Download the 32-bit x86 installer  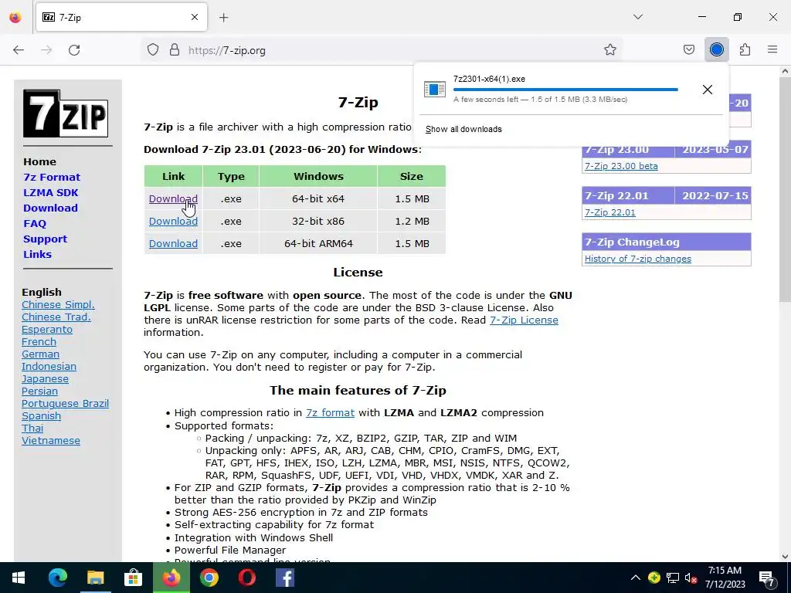(x=173, y=221)
